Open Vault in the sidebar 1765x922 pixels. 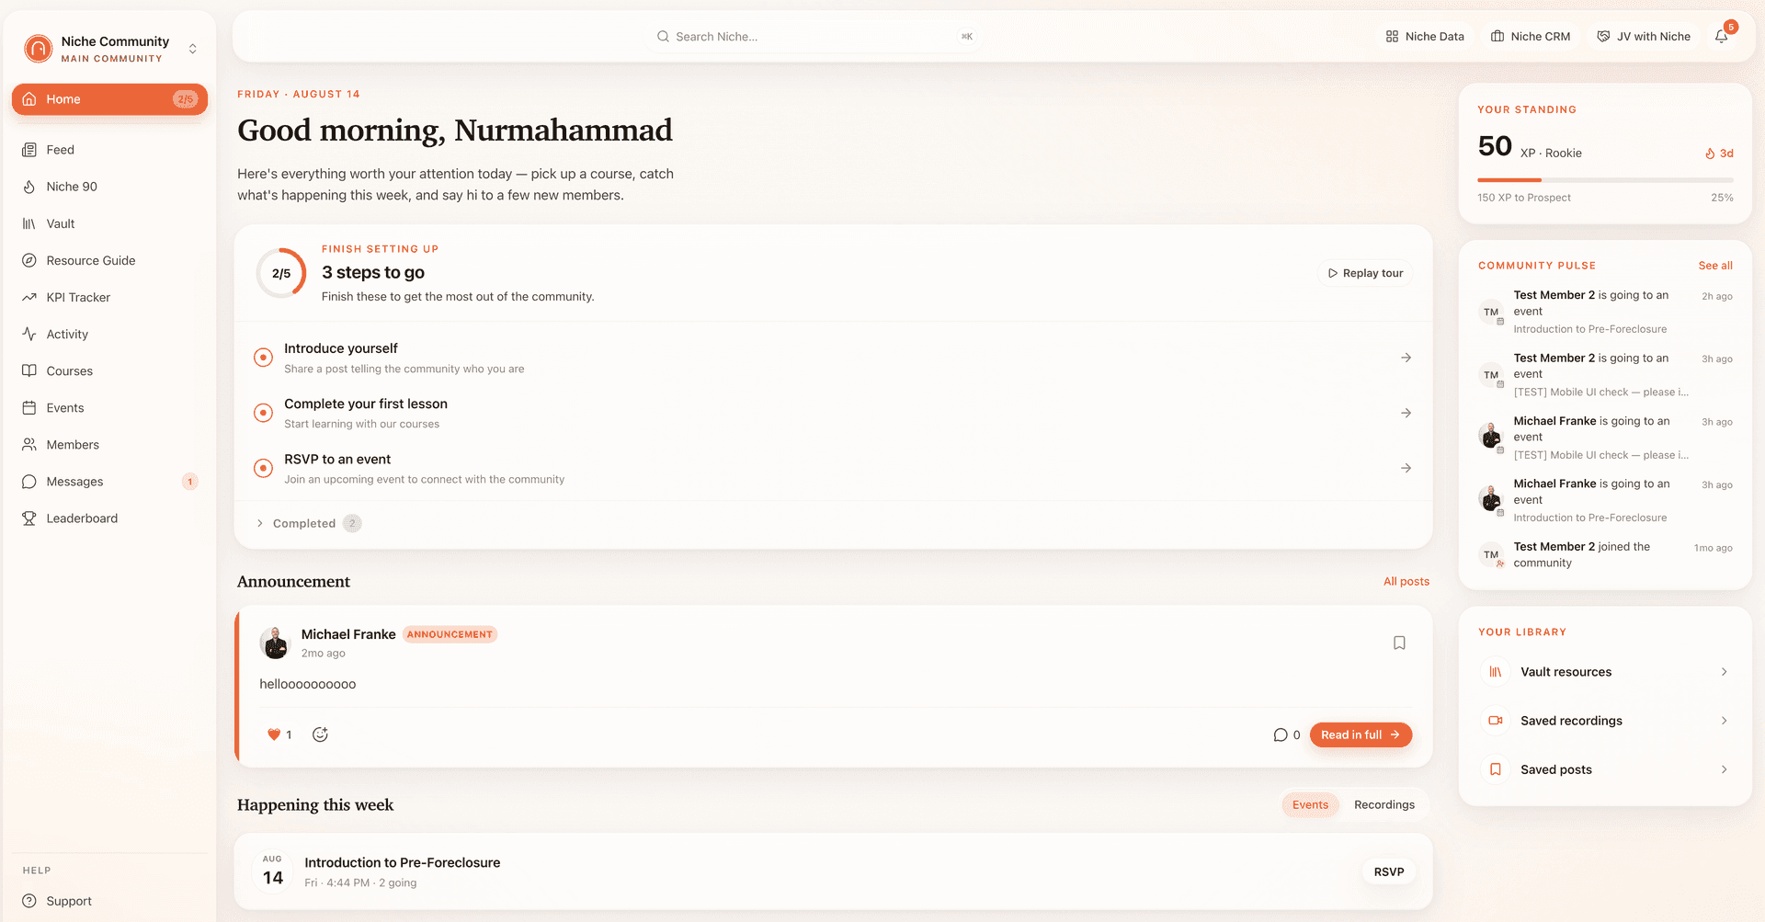coord(109,223)
